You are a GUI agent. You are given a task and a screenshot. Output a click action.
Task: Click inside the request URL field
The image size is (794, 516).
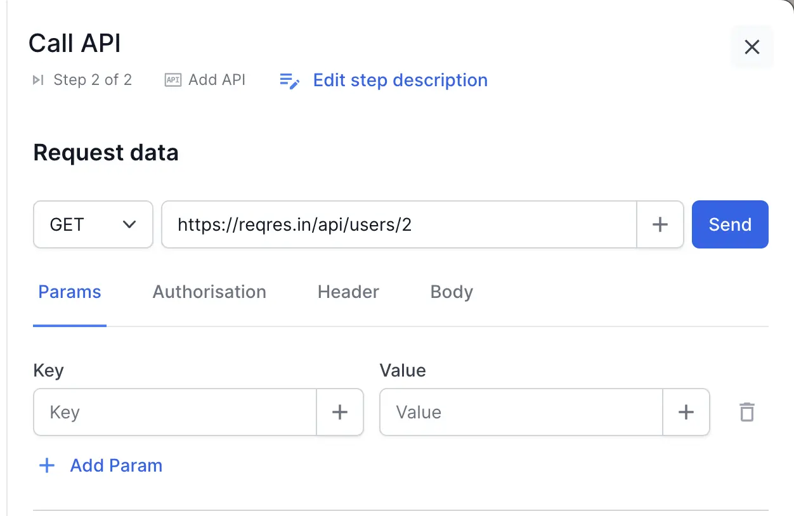tap(398, 224)
